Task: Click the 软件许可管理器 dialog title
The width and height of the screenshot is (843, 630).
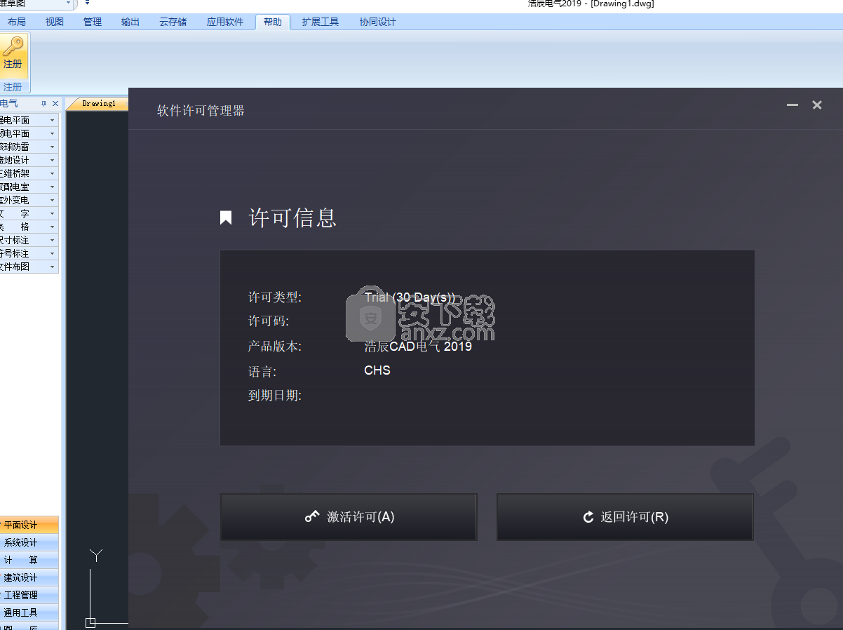Action: (201, 110)
